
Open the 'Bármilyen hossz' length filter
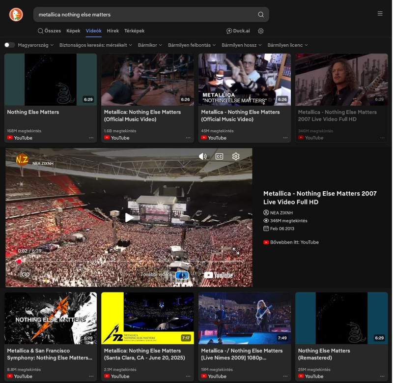pos(241,45)
